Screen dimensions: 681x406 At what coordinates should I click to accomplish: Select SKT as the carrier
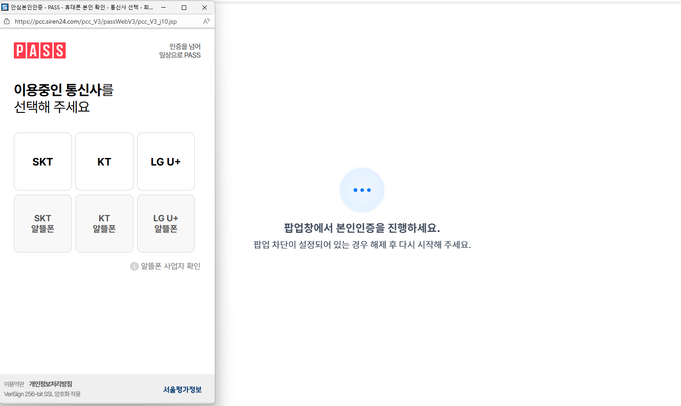click(x=43, y=162)
